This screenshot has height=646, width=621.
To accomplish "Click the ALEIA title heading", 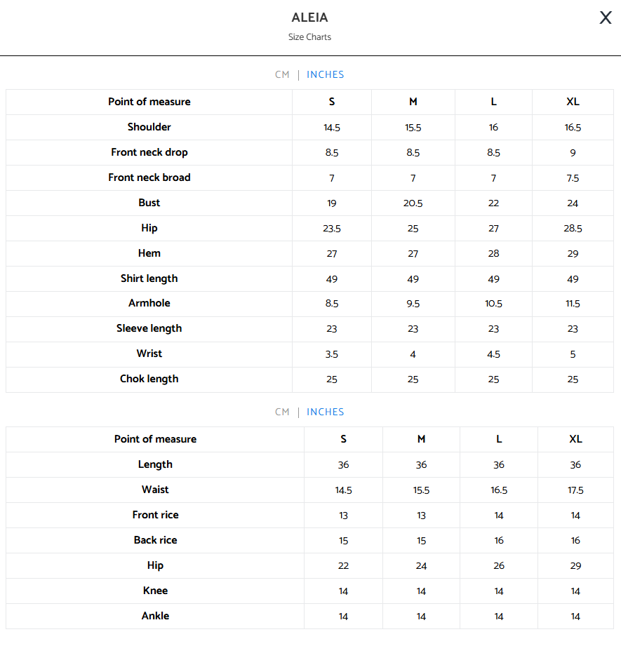I will click(x=310, y=18).
